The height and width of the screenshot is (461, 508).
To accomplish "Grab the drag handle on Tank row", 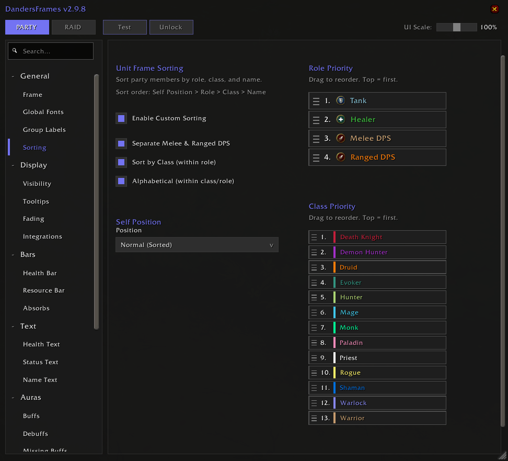I will [316, 101].
